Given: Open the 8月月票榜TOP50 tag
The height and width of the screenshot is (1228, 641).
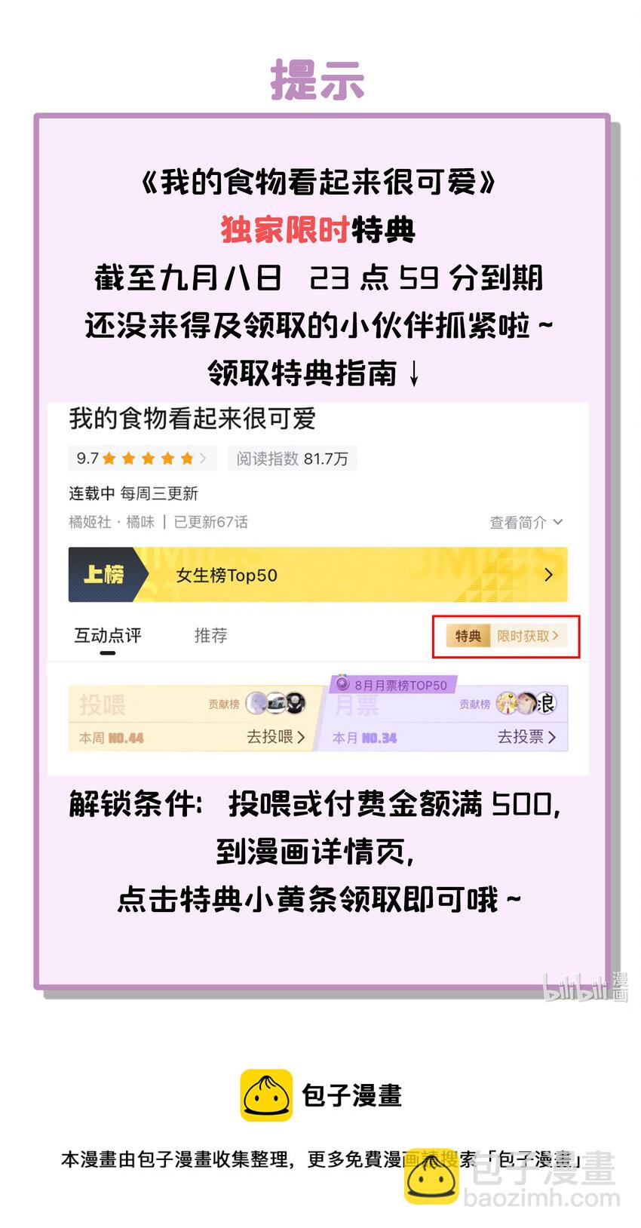Looking at the screenshot, I should pos(393,684).
